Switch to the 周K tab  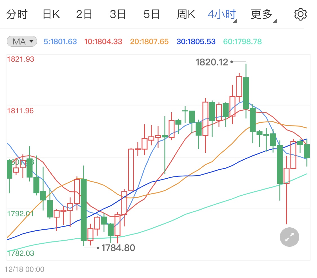(186, 15)
